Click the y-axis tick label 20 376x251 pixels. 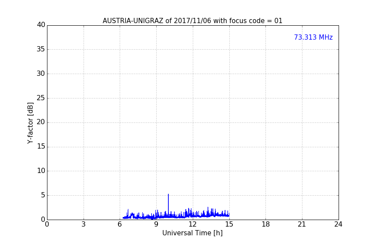click(x=41, y=122)
